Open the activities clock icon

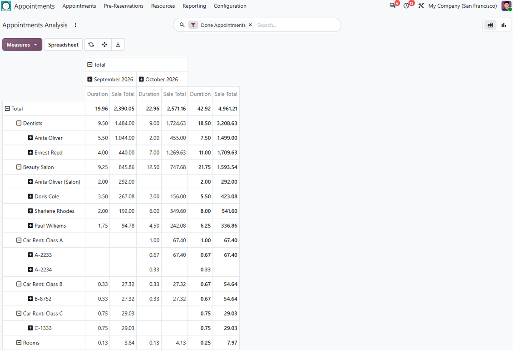point(406,5)
